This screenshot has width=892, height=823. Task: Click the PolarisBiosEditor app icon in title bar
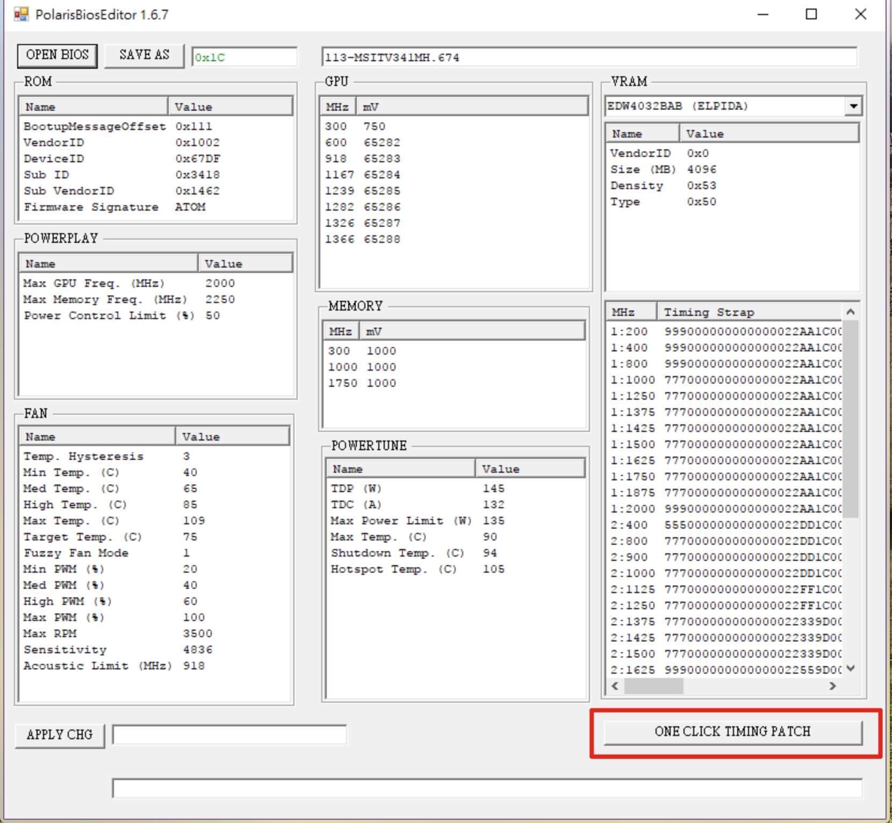click(x=21, y=15)
